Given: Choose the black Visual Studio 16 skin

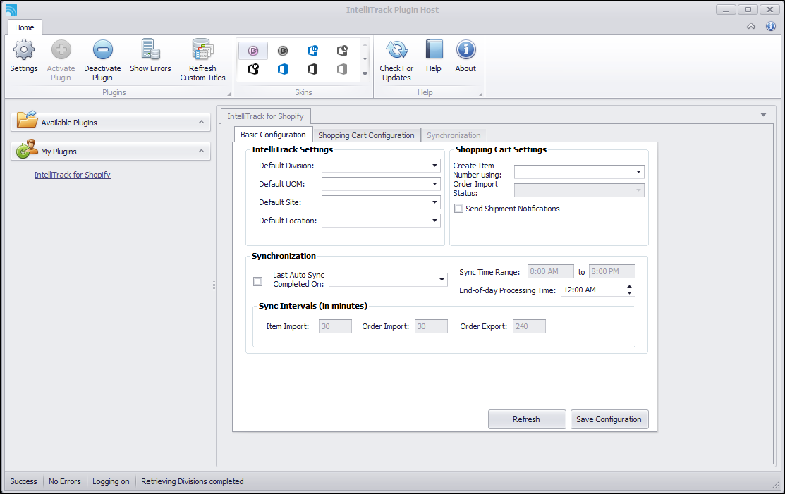Looking at the screenshot, I should click(x=253, y=69).
